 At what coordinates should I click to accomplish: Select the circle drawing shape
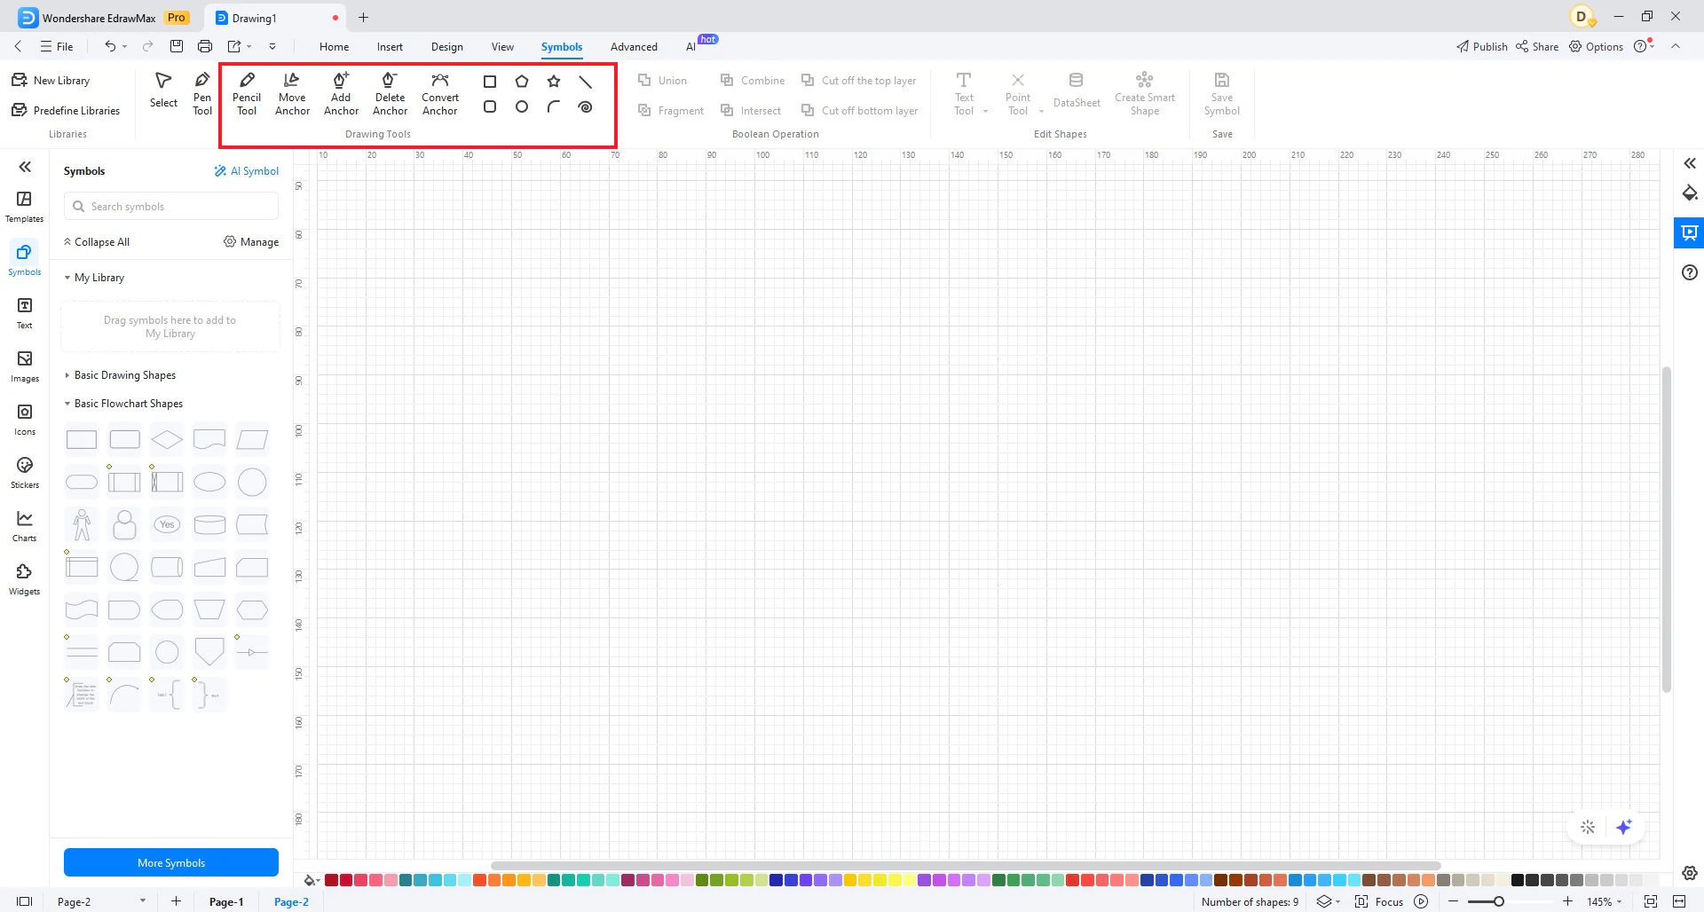coord(522,106)
